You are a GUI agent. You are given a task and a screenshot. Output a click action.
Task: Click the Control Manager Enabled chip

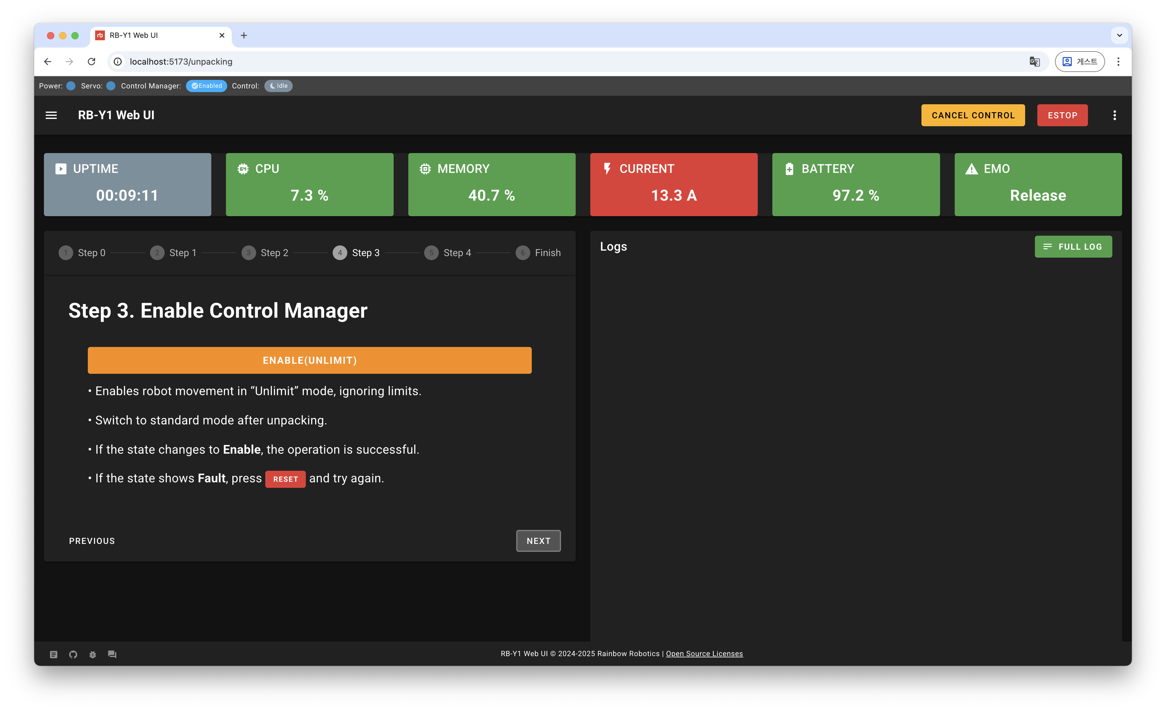pos(206,86)
